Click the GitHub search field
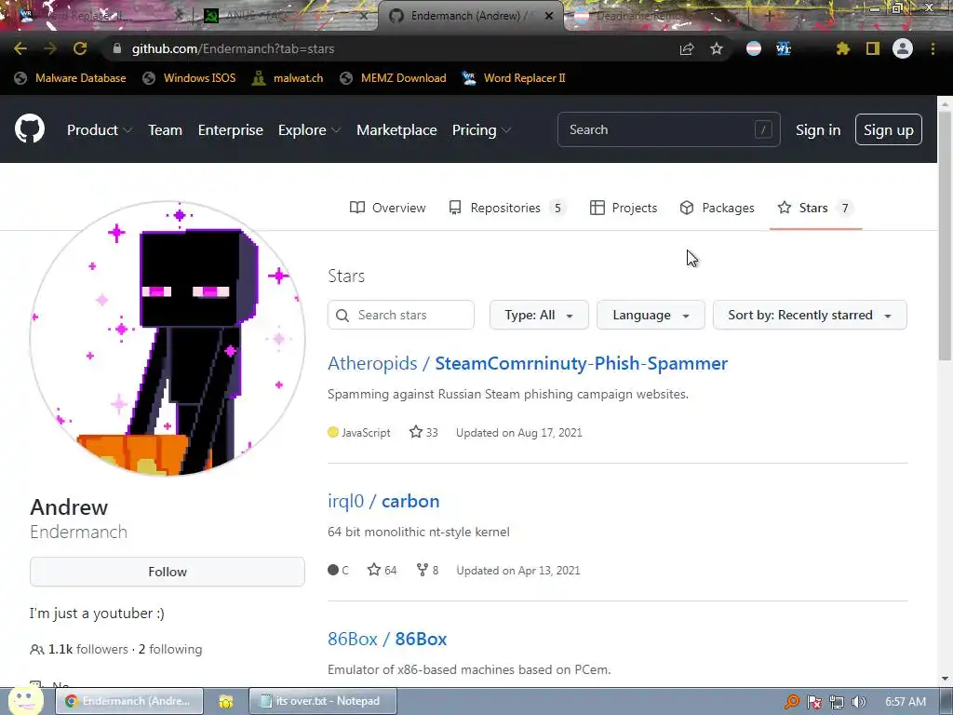 coord(668,129)
